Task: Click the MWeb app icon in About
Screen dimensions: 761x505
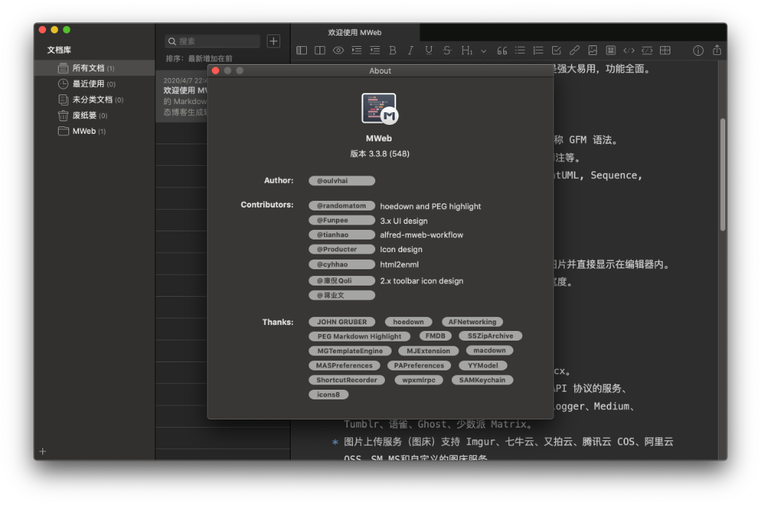Action: click(379, 109)
